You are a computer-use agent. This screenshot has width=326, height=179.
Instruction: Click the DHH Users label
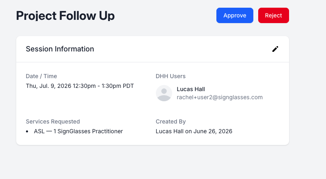coord(171,76)
